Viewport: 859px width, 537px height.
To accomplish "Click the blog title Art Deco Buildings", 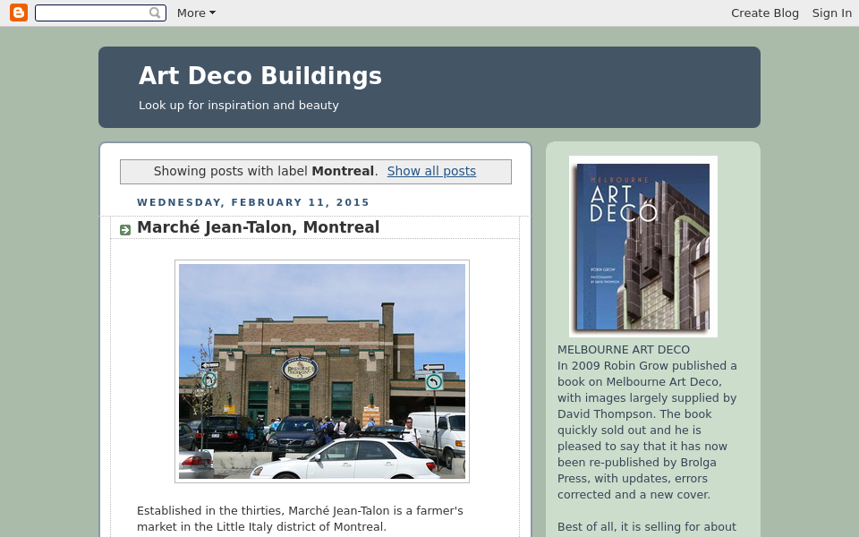I will tap(259, 76).
